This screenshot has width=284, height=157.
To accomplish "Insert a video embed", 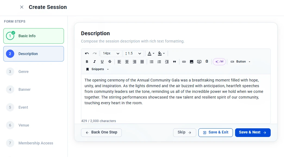I will coord(199,62).
